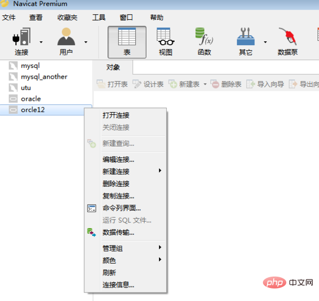The width and height of the screenshot is (319, 301).
Task: Click the New Table (新建表) icon
Action: click(173, 84)
